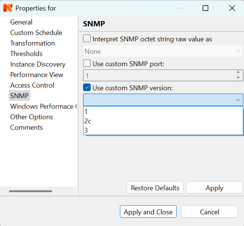Image resolution: width=244 pixels, height=226 pixels.
Task: Click the SNMP page heading text
Action: 94,24
